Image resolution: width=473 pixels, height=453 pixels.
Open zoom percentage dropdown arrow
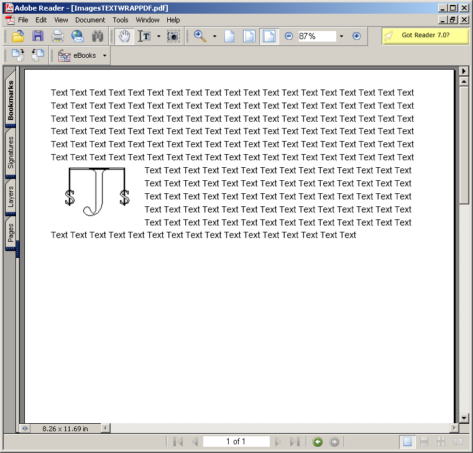click(341, 37)
